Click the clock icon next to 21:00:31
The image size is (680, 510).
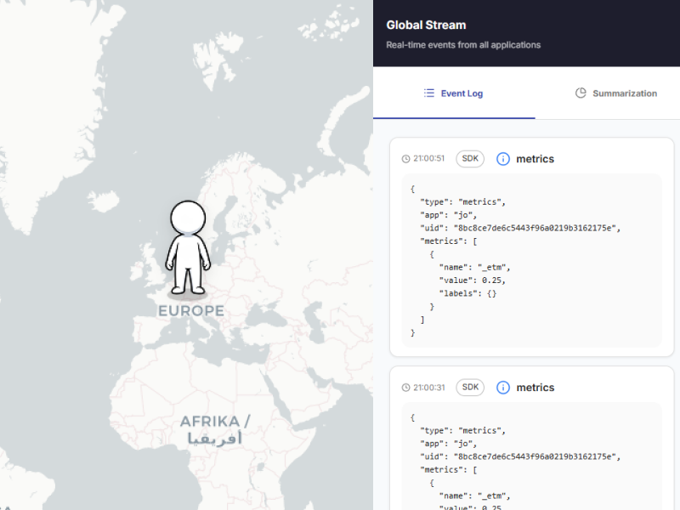point(406,388)
